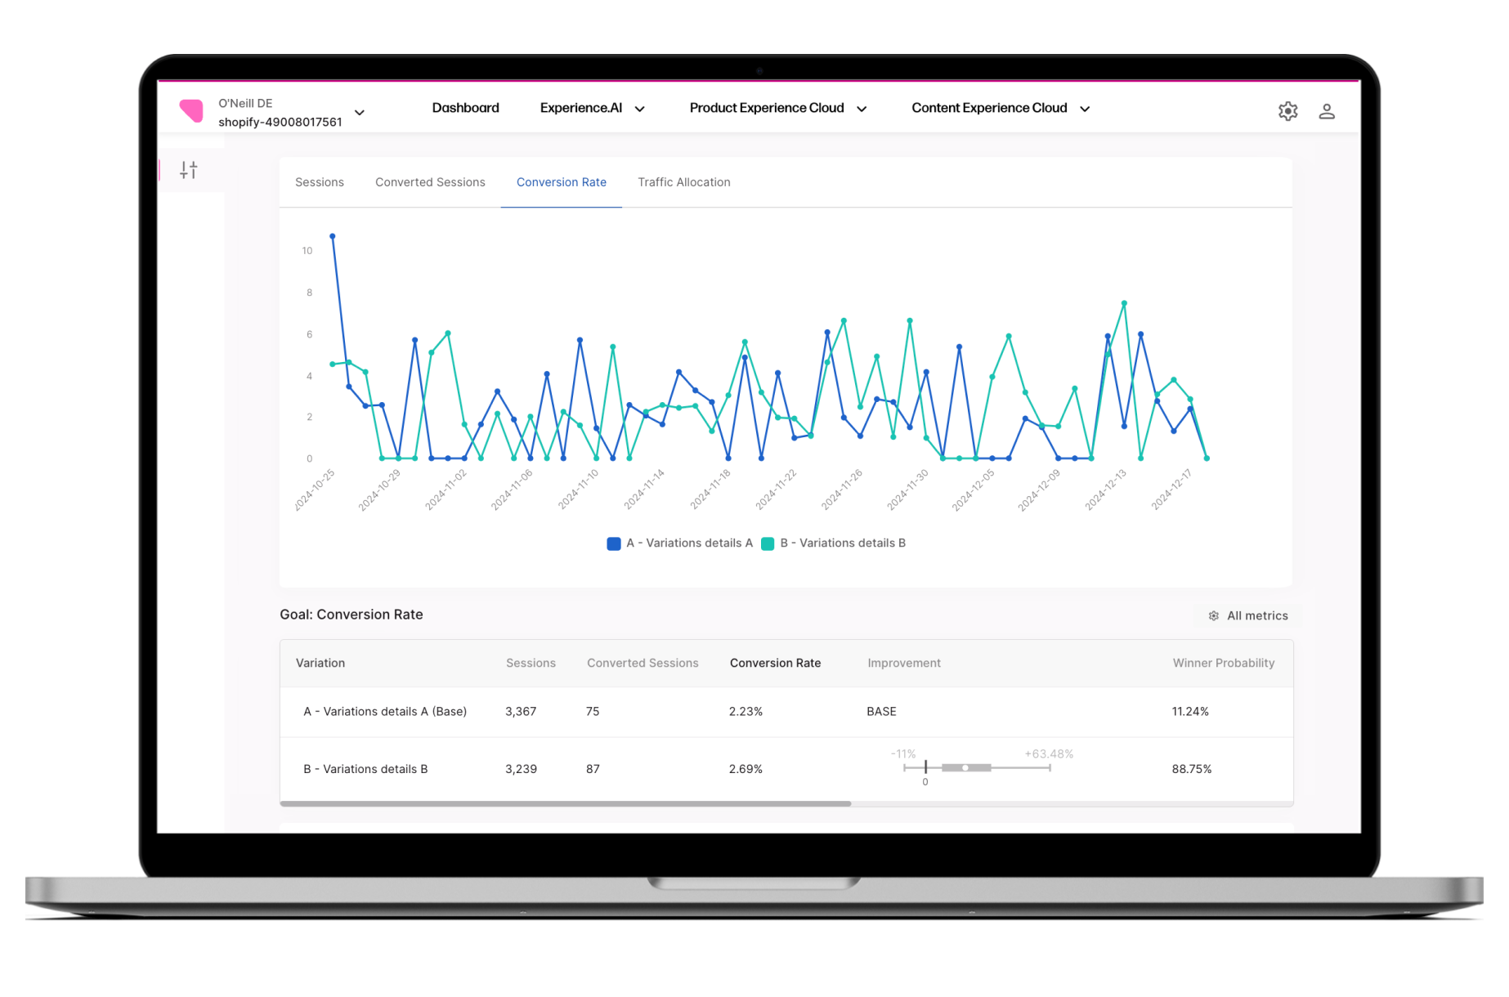Click the Conversion Rate column header
Viewport: 1509px width, 997px height.
(x=775, y=663)
